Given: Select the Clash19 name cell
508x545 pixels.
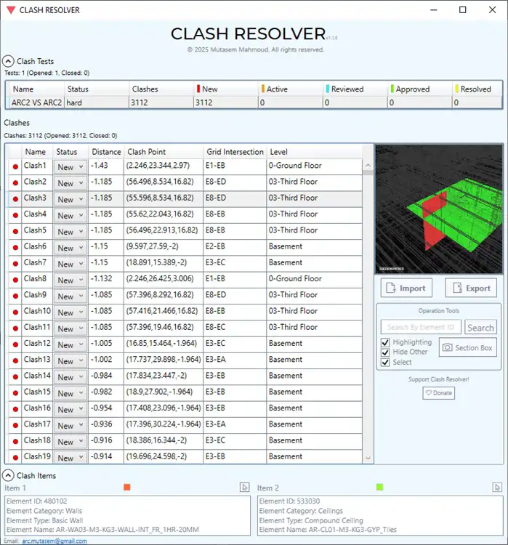Looking at the screenshot, I should [37, 456].
